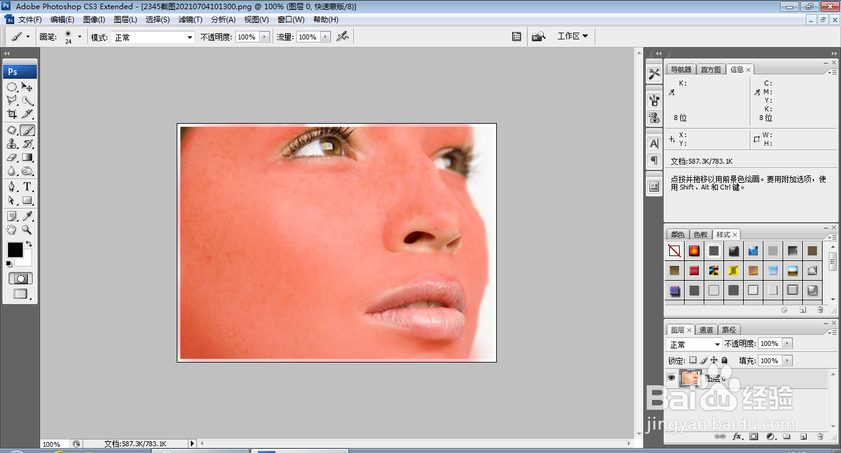841x453 pixels.
Task: Select the Slice tool
Action: click(27, 114)
